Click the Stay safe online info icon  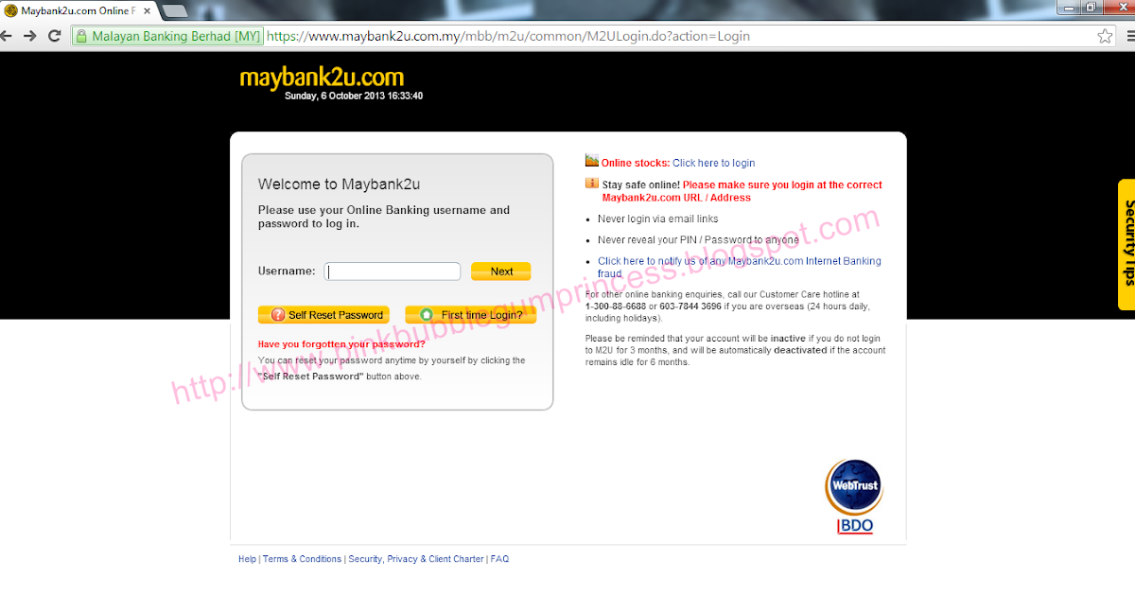[x=592, y=184]
